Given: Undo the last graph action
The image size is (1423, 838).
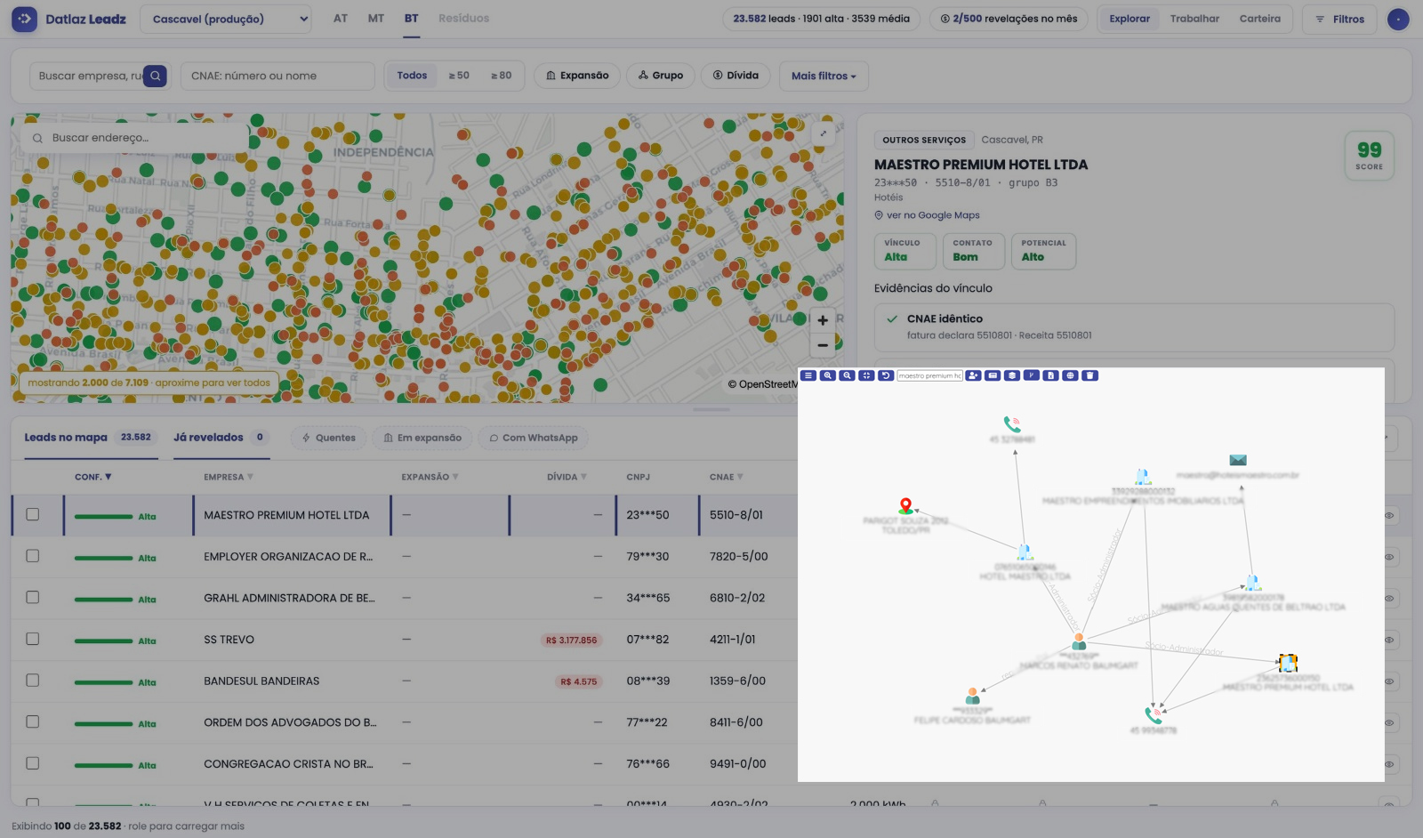Looking at the screenshot, I should (886, 375).
